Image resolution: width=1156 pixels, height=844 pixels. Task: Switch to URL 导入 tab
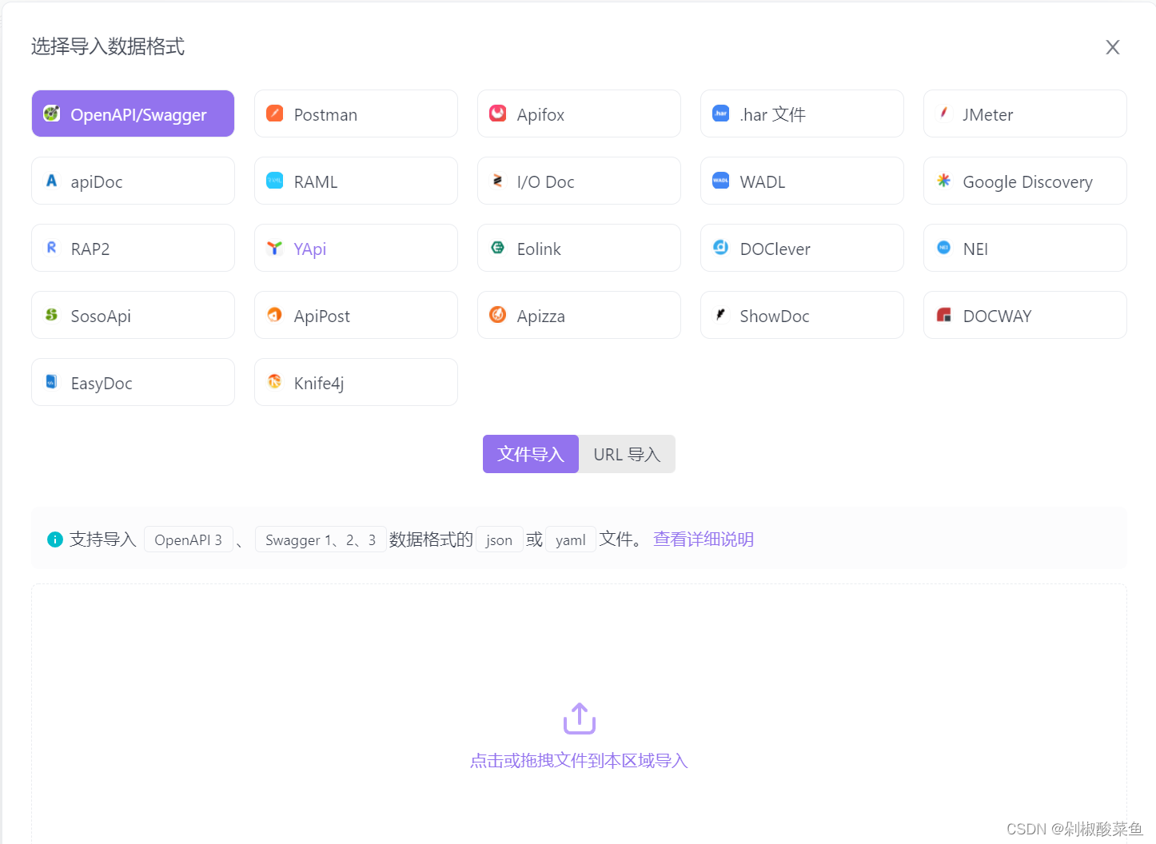(x=627, y=454)
